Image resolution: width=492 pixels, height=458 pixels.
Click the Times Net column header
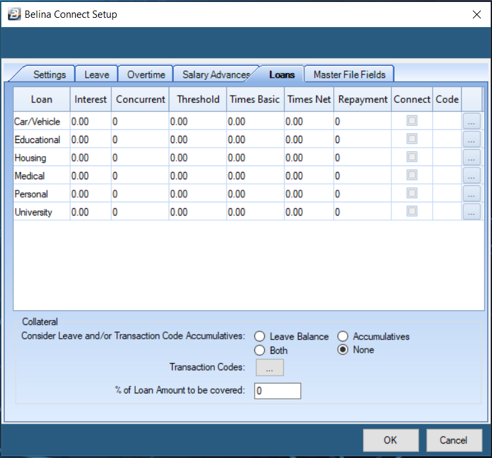(309, 100)
